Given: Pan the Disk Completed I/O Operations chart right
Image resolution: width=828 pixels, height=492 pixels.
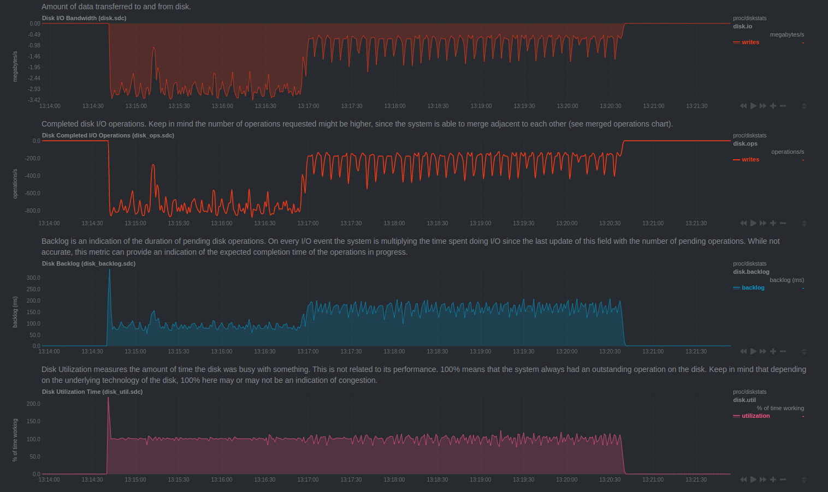Looking at the screenshot, I should (763, 223).
